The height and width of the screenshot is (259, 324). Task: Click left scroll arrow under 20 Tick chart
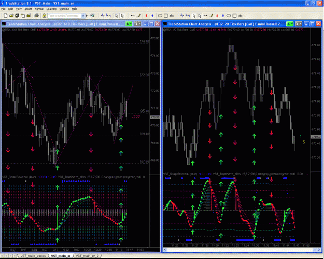click(165, 250)
